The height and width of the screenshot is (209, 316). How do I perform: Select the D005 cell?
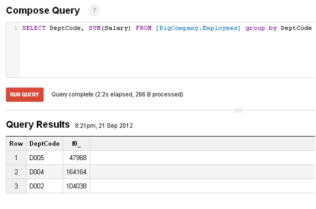45,158
